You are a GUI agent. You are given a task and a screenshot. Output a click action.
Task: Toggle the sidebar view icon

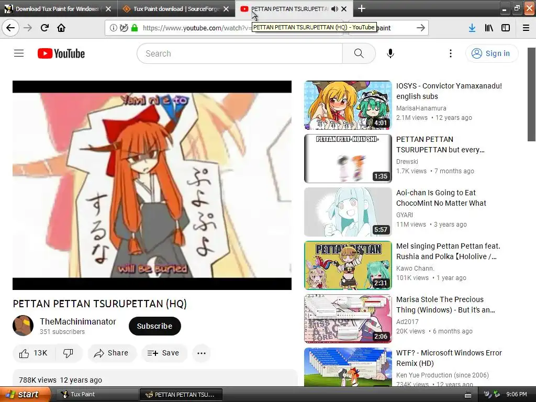(x=506, y=28)
